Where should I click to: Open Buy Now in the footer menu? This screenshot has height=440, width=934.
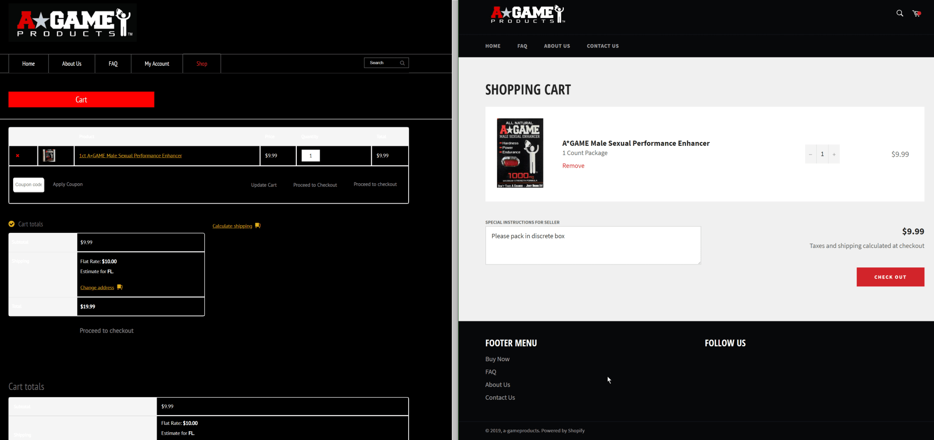pyautogui.click(x=497, y=359)
